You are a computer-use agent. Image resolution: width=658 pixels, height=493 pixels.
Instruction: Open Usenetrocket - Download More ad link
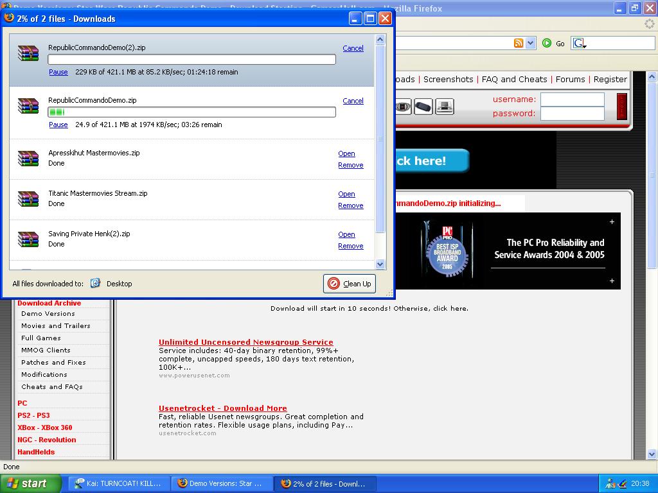click(x=223, y=408)
